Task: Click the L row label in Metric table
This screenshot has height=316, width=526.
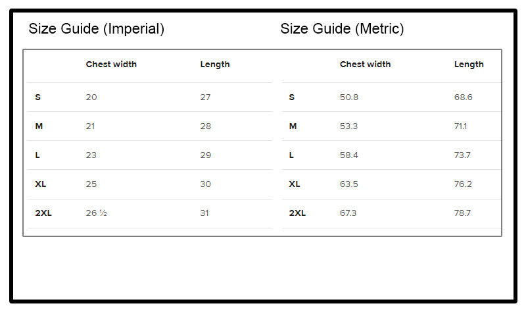Action: point(291,155)
